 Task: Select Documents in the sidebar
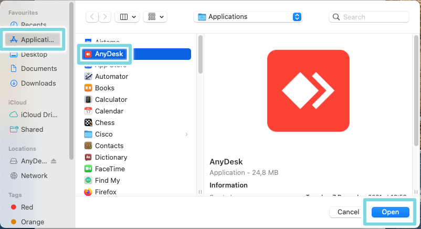(34, 68)
